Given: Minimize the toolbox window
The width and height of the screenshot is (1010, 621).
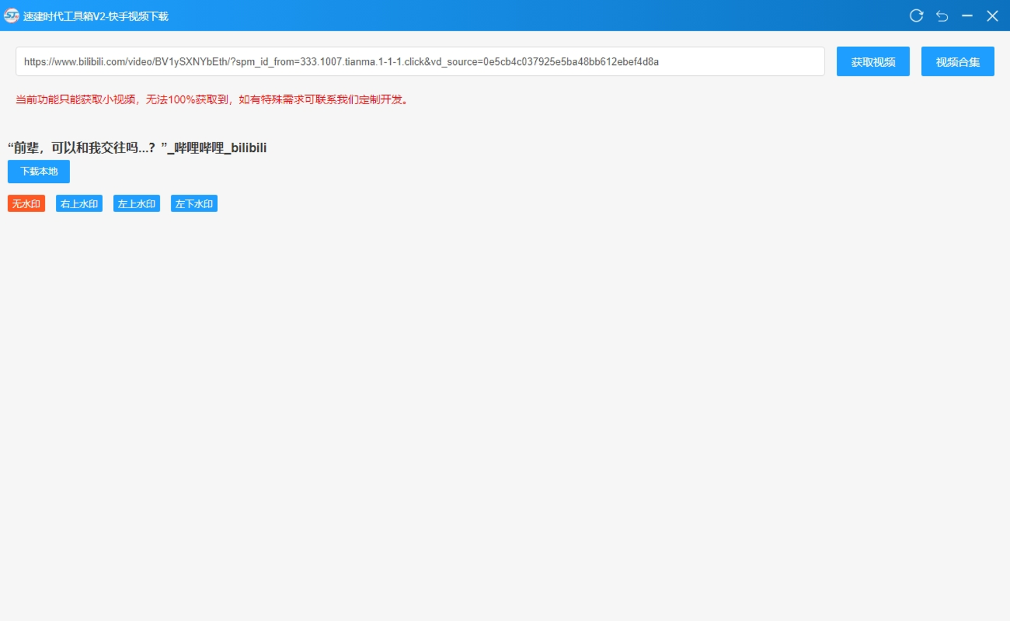Looking at the screenshot, I should (x=967, y=16).
